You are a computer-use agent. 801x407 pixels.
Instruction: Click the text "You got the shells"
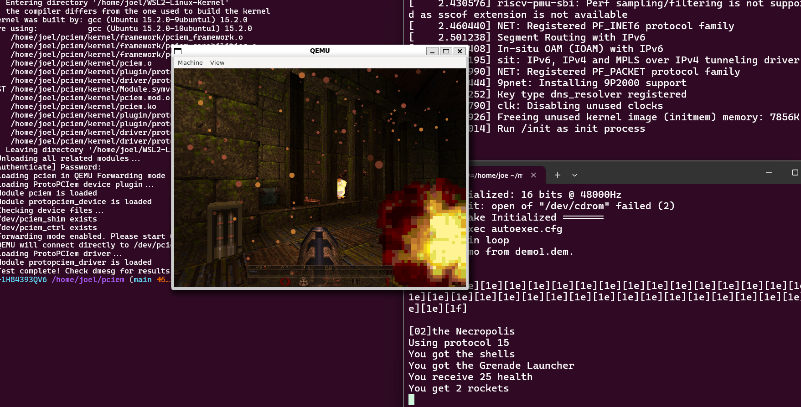(462, 354)
